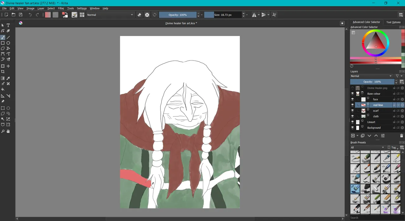This screenshot has width=405, height=221.
Task: Open the Filter menu
Action: 61,9
